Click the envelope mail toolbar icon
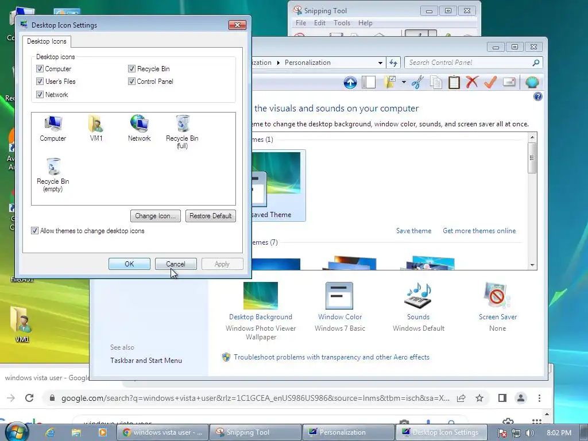This screenshot has height=441, width=588. click(x=509, y=82)
